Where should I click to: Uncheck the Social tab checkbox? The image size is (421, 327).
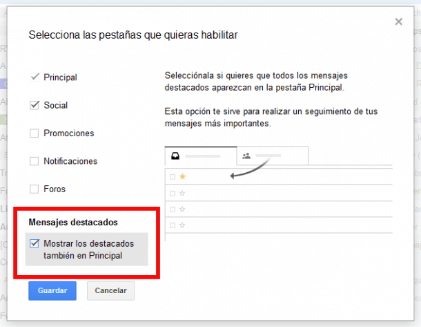[34, 106]
